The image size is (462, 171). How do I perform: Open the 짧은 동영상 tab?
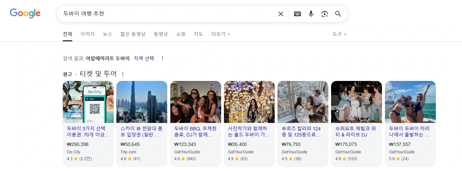click(x=133, y=34)
